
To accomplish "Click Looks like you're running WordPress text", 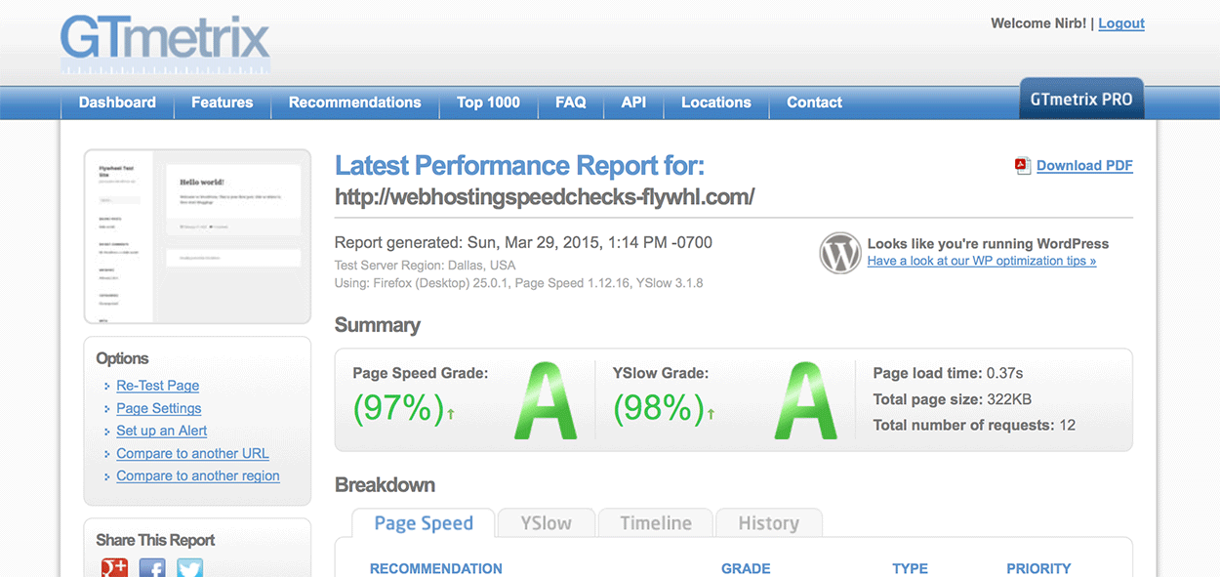I will 988,244.
